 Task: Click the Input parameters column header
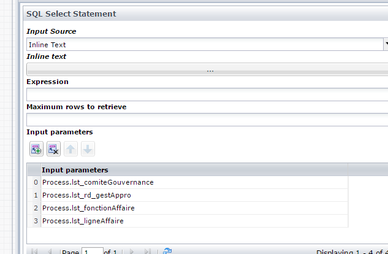[194, 170]
